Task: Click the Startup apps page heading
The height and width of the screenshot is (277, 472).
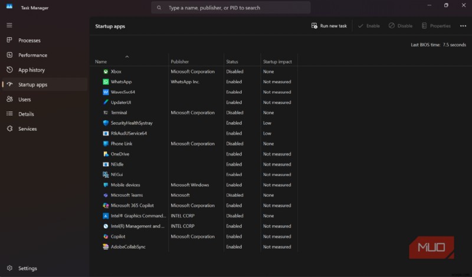Action: pos(110,26)
